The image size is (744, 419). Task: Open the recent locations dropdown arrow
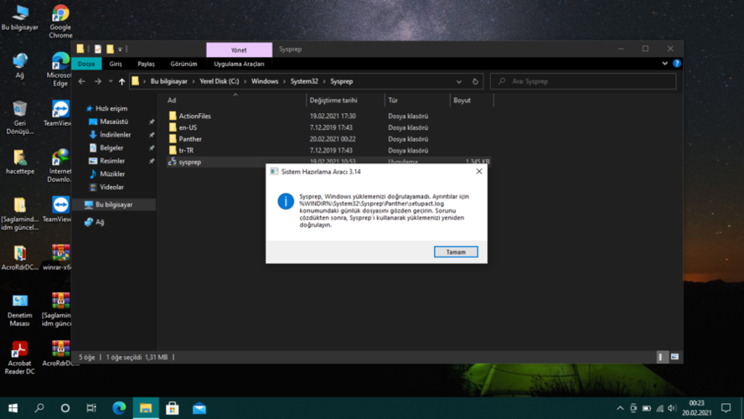[x=111, y=81]
